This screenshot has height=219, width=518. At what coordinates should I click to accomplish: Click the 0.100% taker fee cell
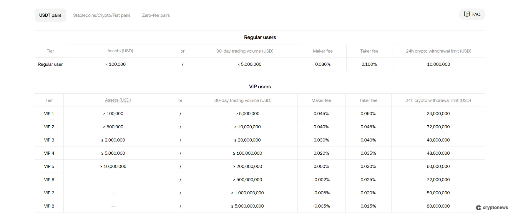click(369, 64)
